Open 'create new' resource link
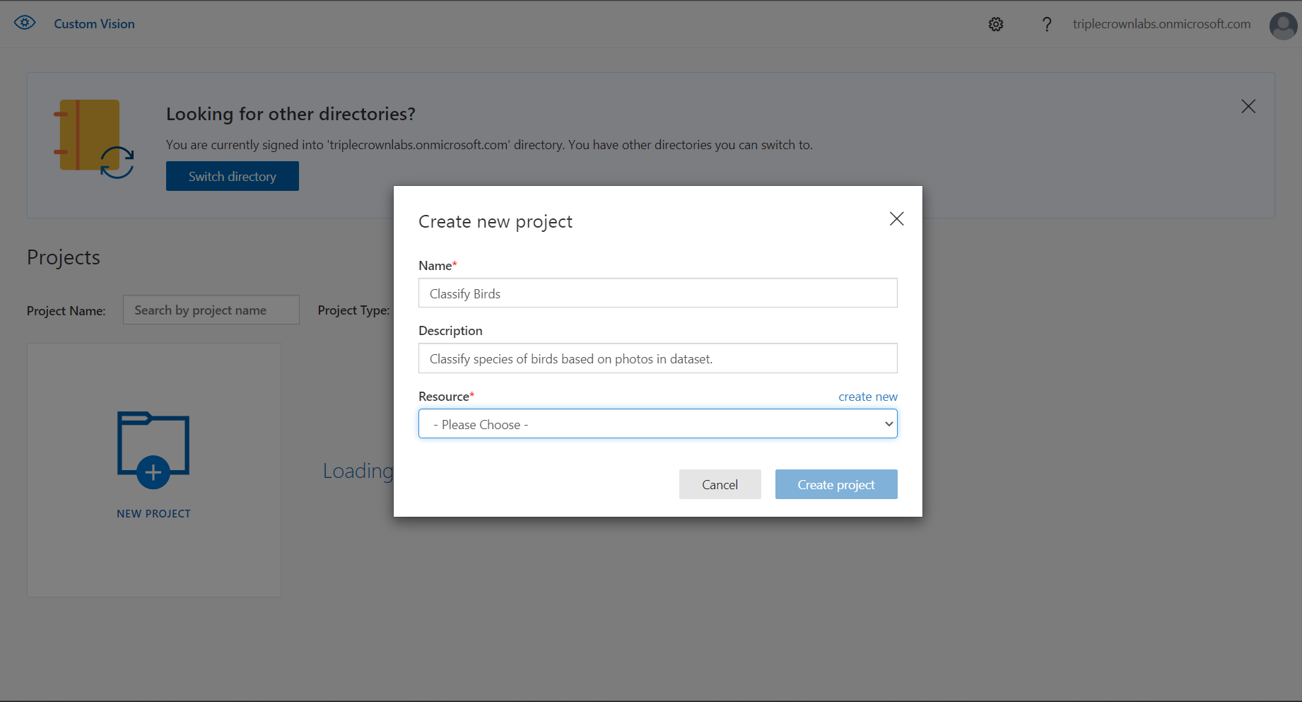 pyautogui.click(x=868, y=396)
